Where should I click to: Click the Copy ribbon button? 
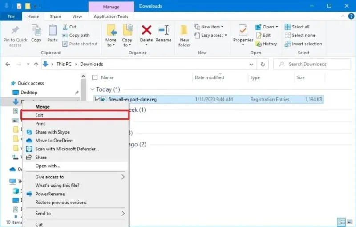(x=36, y=33)
